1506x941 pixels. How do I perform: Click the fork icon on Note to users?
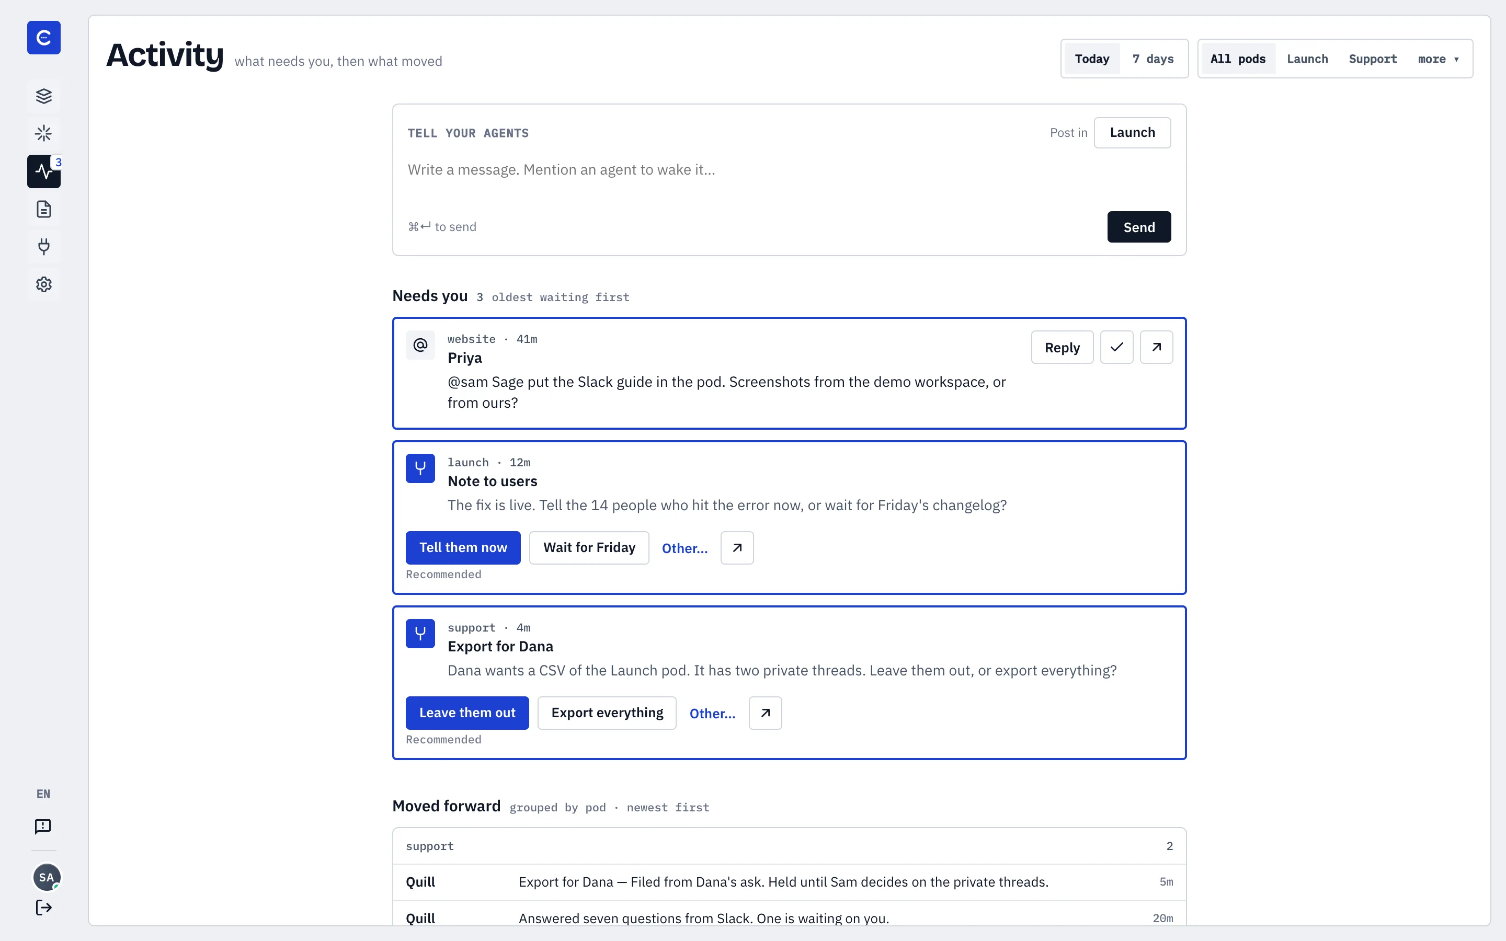pyautogui.click(x=420, y=468)
